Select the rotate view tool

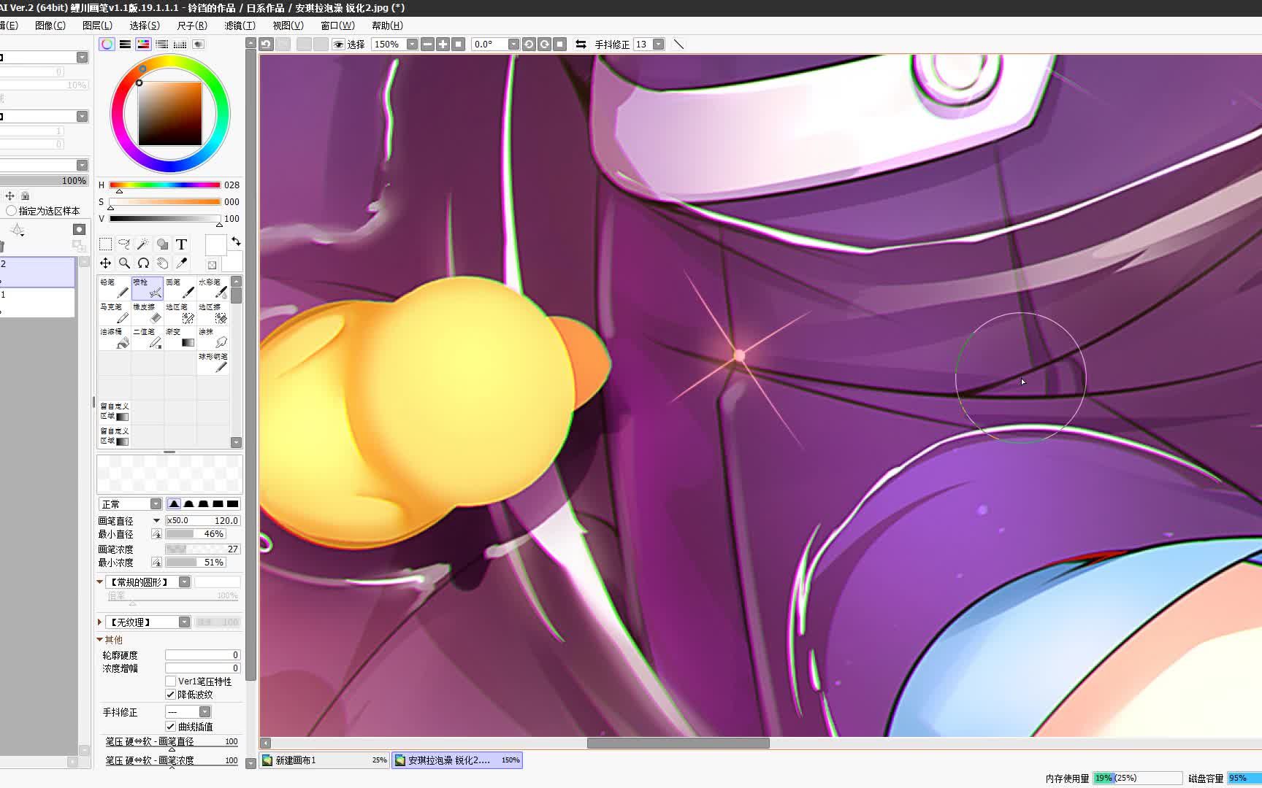(143, 263)
